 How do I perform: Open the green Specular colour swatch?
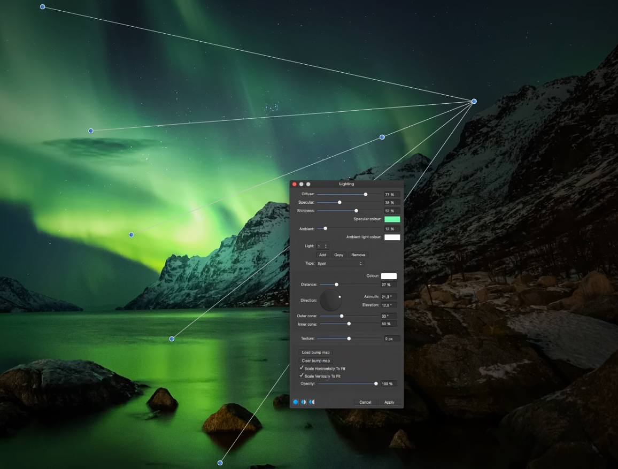coord(392,219)
